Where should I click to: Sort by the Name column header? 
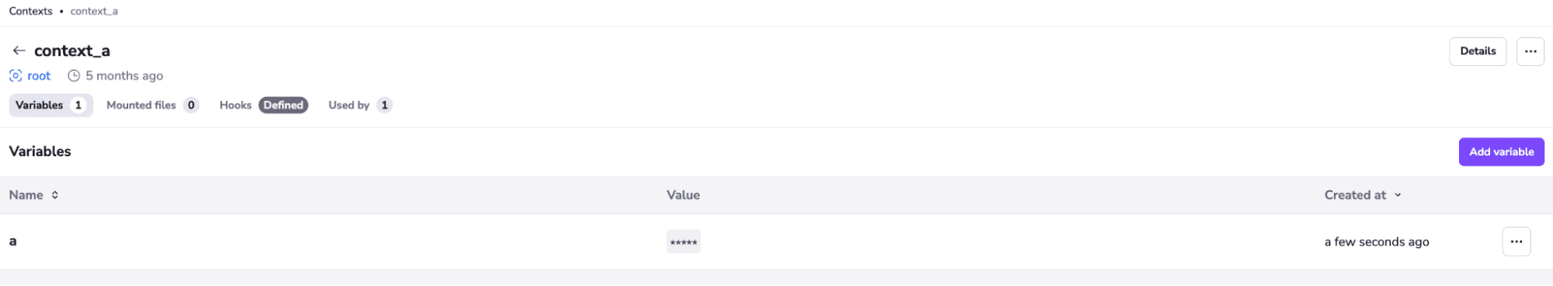tap(26, 195)
